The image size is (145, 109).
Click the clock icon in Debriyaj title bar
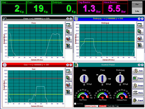coord(76,19)
